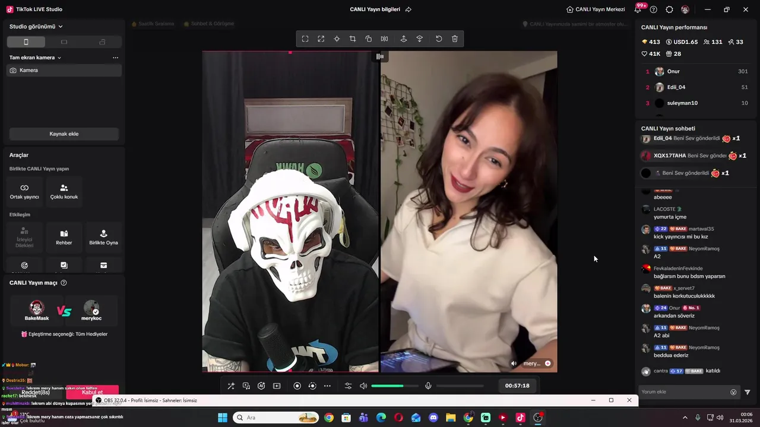Open the chat filter icon
This screenshot has width=760, height=427.
(748, 392)
